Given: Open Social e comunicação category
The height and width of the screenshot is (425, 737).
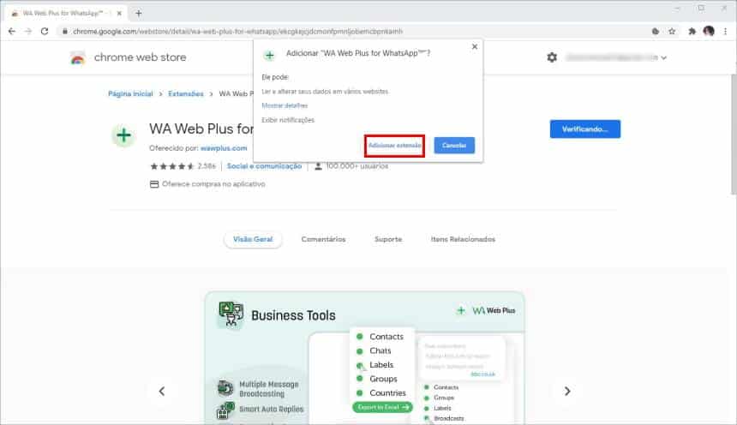Looking at the screenshot, I should (264, 166).
